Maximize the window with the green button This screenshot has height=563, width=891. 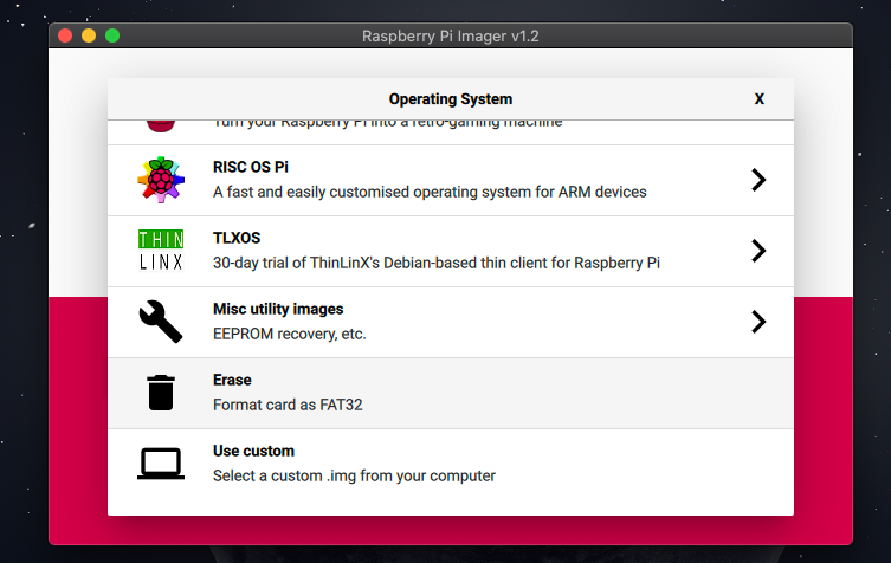112,36
